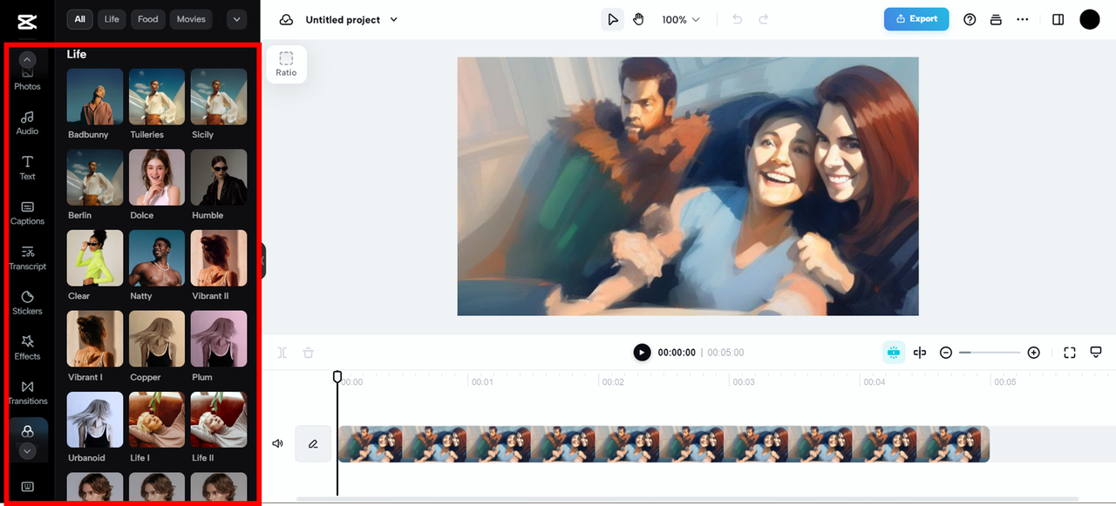The width and height of the screenshot is (1116, 506).
Task: Click the split at playhead icon
Action: 920,353
